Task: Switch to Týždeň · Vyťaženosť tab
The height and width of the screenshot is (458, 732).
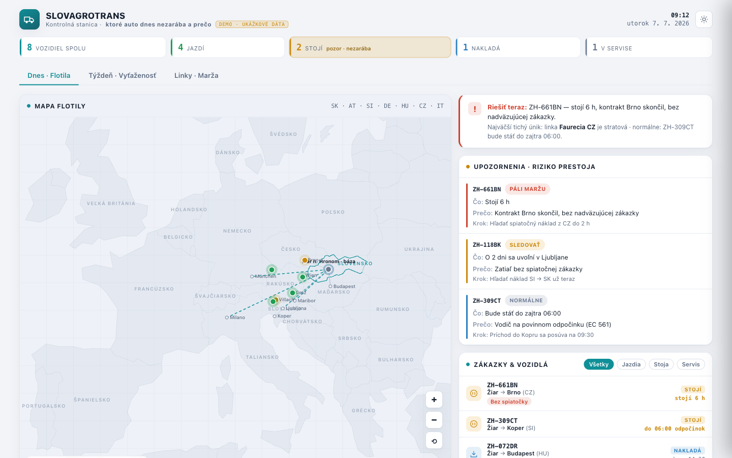Action: tap(123, 75)
